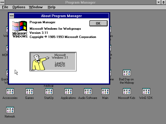Click the 'Network' group label

(x=10, y=117)
